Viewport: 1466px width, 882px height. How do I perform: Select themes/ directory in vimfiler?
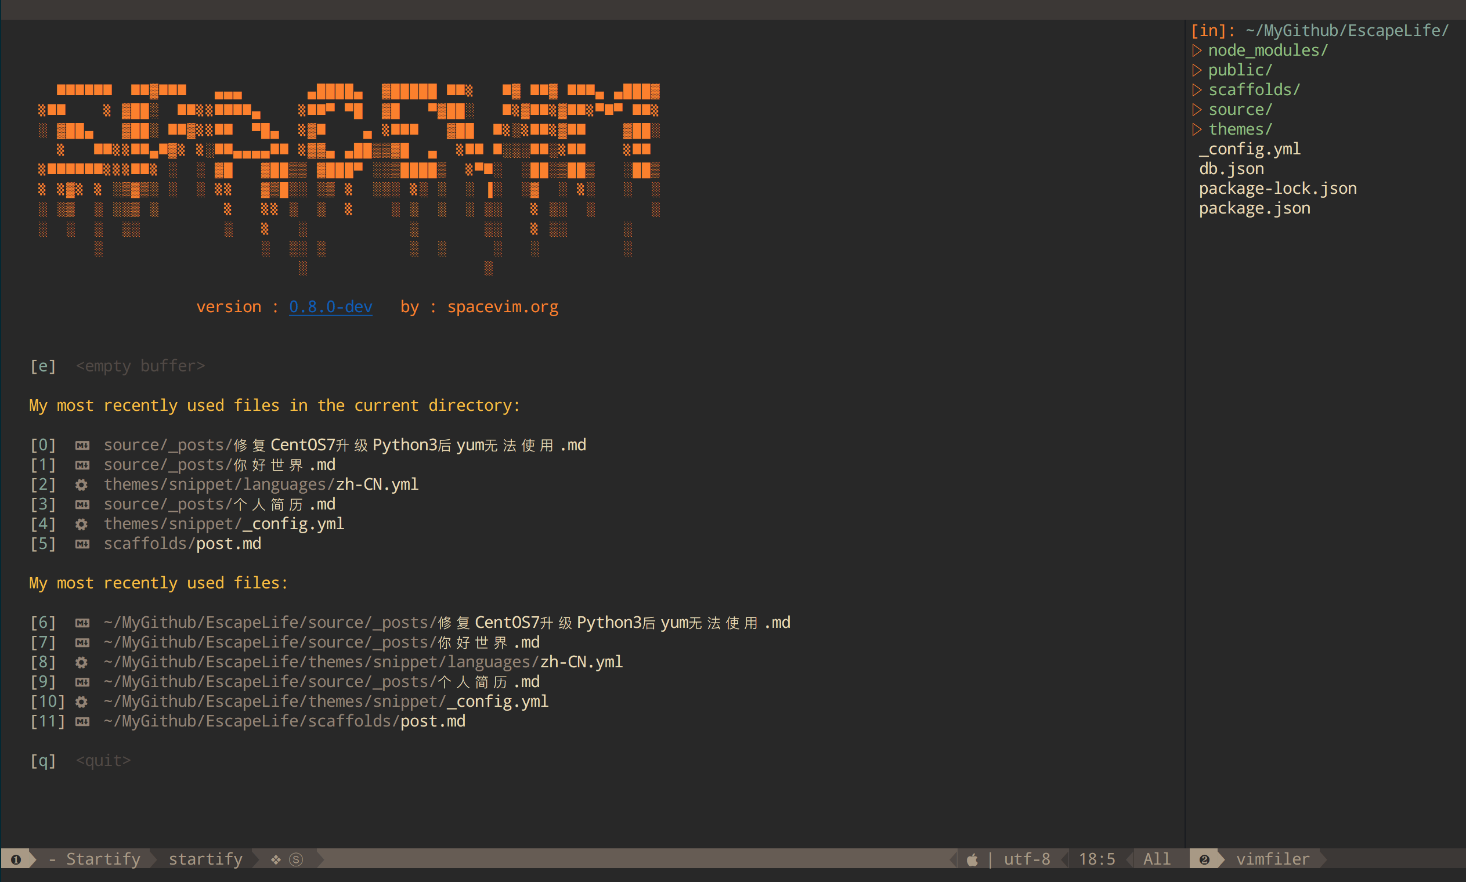pos(1240,129)
